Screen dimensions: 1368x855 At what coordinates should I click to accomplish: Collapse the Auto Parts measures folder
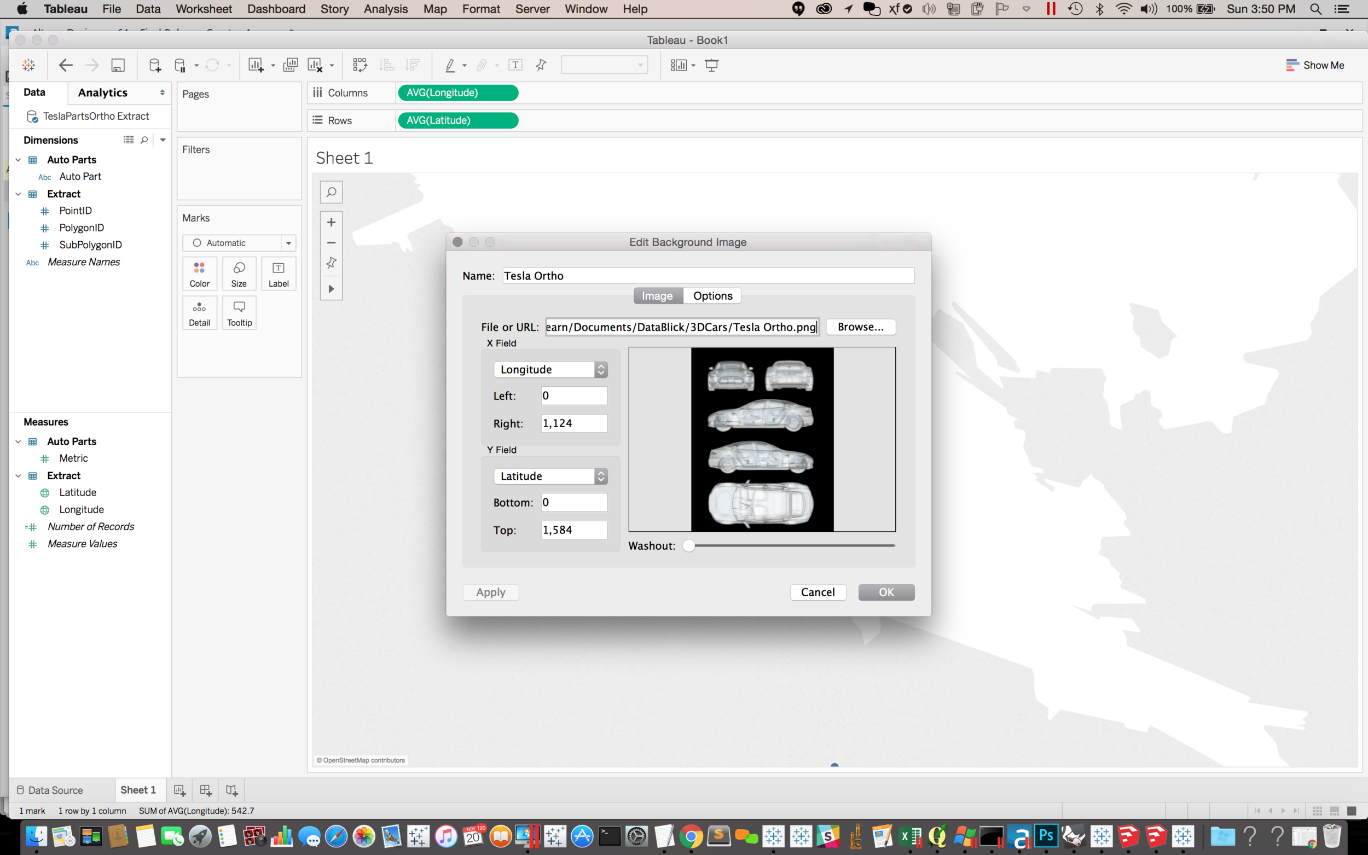(x=18, y=441)
